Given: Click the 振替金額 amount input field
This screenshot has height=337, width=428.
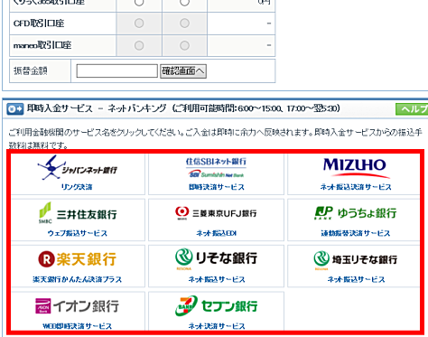Looking at the screenshot, I should (x=117, y=71).
